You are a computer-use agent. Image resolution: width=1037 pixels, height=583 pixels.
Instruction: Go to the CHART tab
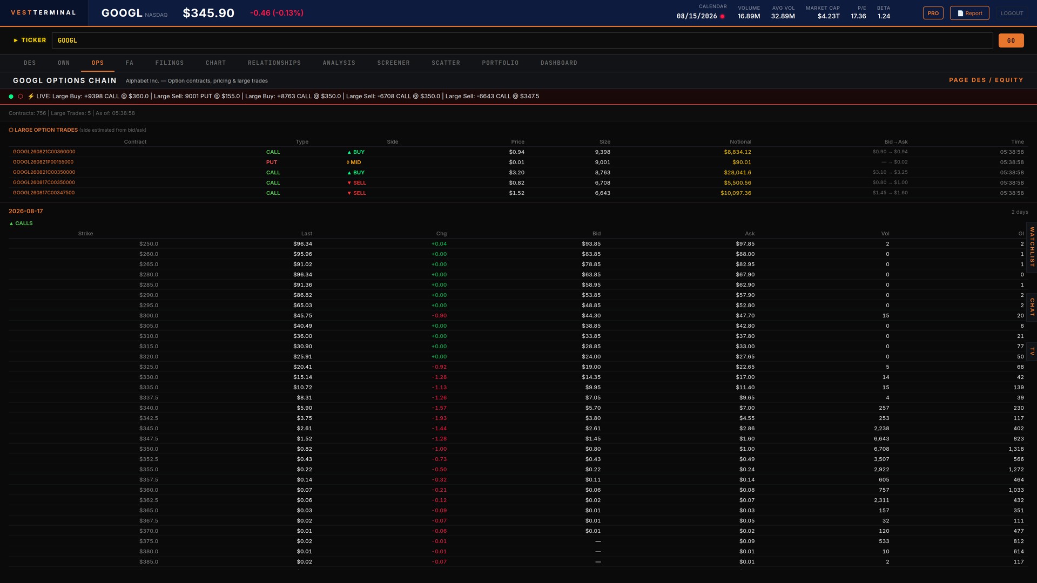tap(216, 63)
